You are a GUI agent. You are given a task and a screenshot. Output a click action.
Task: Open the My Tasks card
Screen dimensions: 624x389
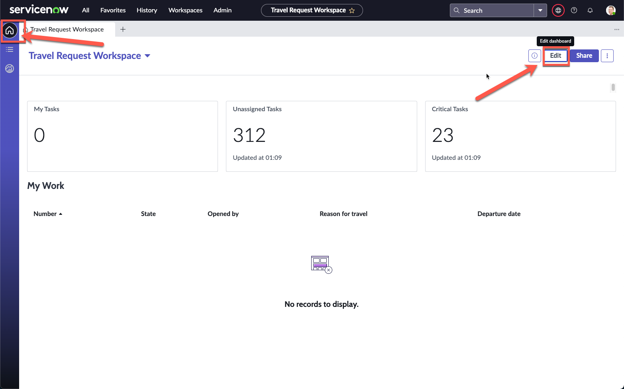(122, 136)
